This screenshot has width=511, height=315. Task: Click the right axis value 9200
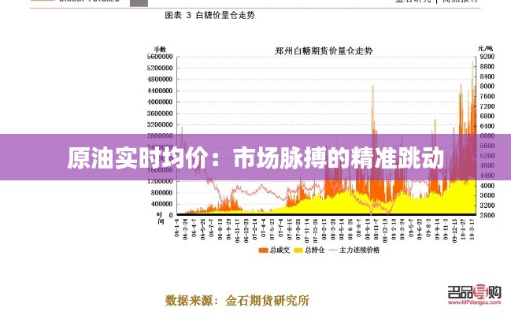tap(487, 57)
